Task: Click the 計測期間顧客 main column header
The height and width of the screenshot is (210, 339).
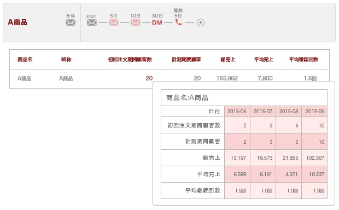Action: (186, 59)
